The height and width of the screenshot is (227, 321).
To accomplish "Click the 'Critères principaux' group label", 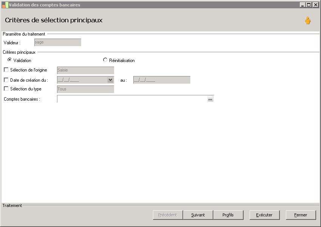I will 19,52.
